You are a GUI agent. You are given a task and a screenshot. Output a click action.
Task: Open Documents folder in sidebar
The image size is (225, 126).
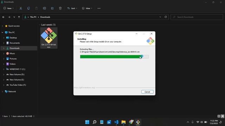14,43
